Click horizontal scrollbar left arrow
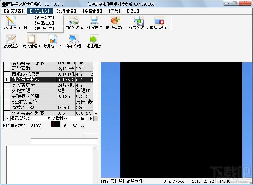 pos(7,118)
